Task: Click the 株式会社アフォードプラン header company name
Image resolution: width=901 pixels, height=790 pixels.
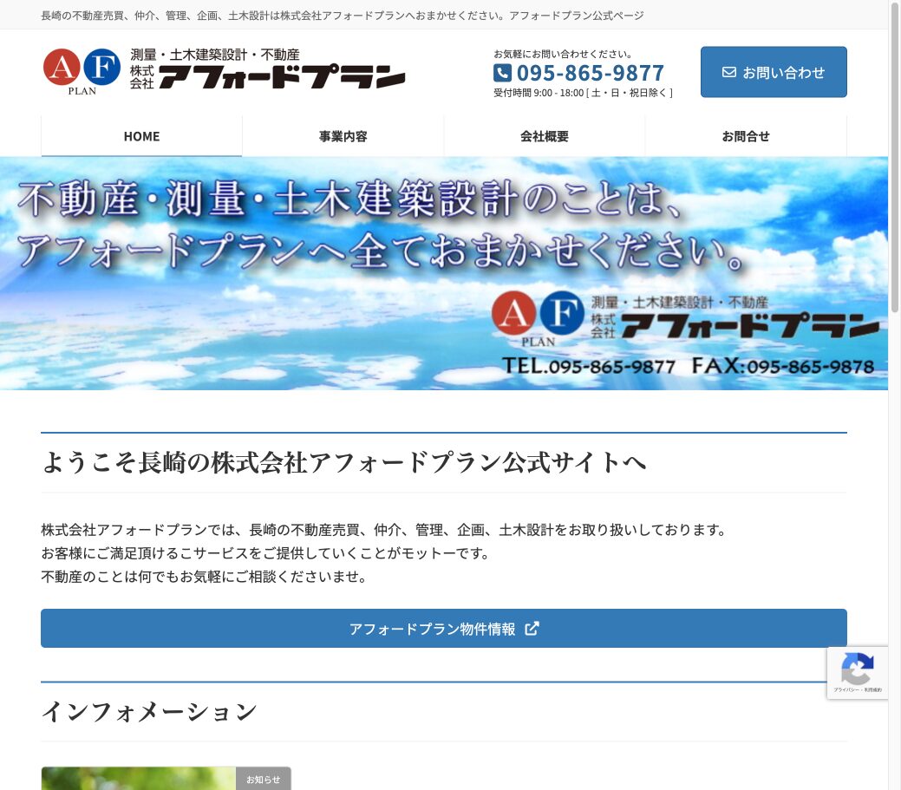Action: pos(267,76)
